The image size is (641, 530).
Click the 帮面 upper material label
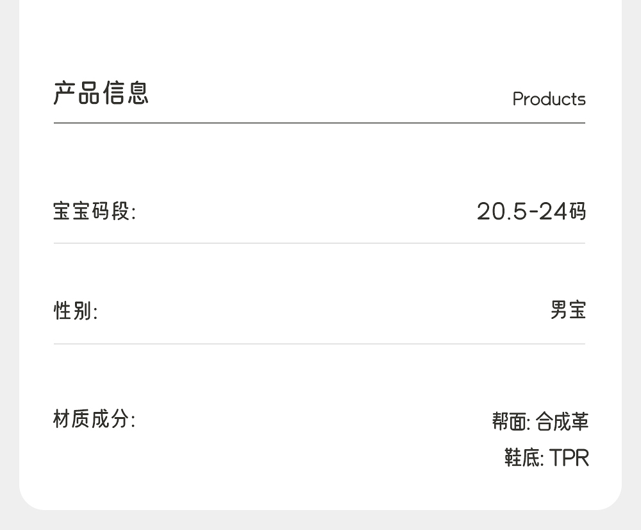tap(510, 422)
